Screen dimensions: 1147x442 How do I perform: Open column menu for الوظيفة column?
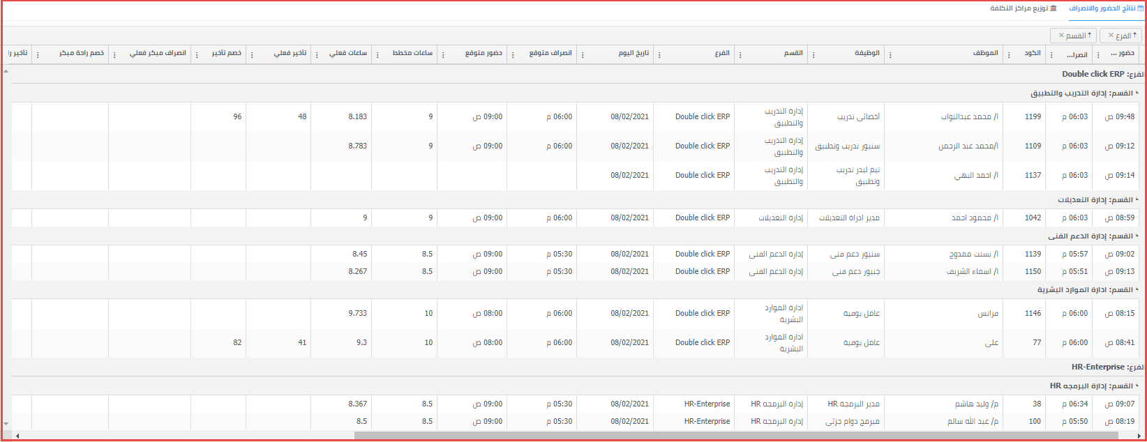(814, 54)
